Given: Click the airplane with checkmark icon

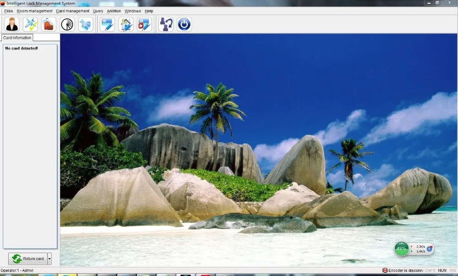Looking at the screenshot, I should pyautogui.click(x=30, y=24).
